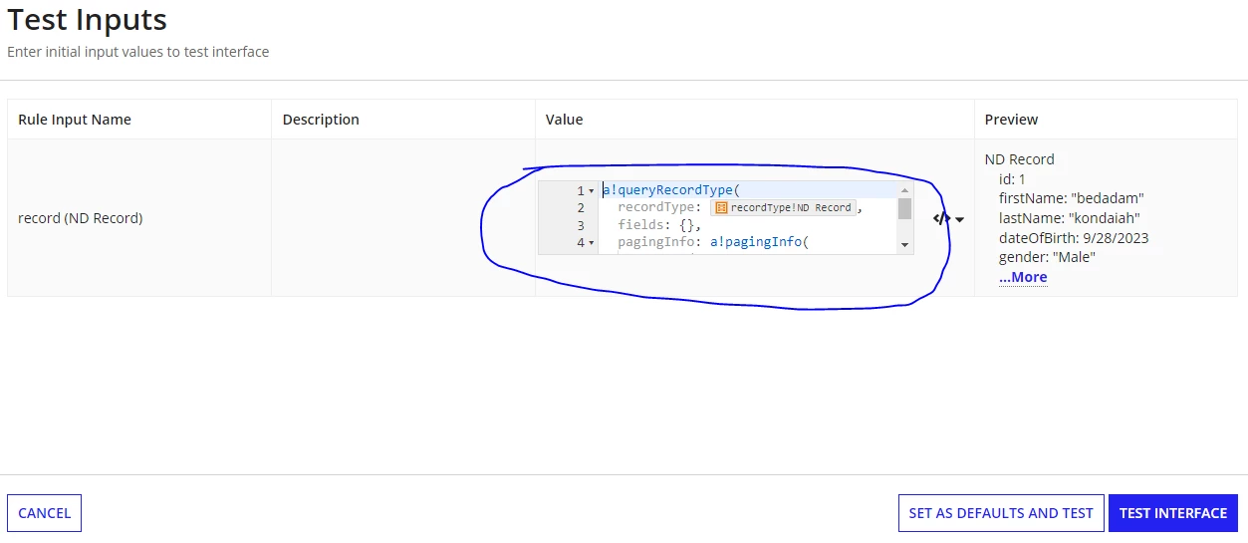Click line number 2 in editor gutter
The image size is (1248, 543).
[x=580, y=207]
